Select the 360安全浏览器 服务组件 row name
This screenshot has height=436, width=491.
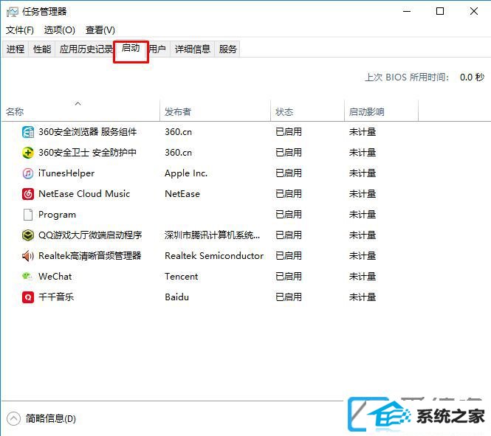(x=88, y=132)
